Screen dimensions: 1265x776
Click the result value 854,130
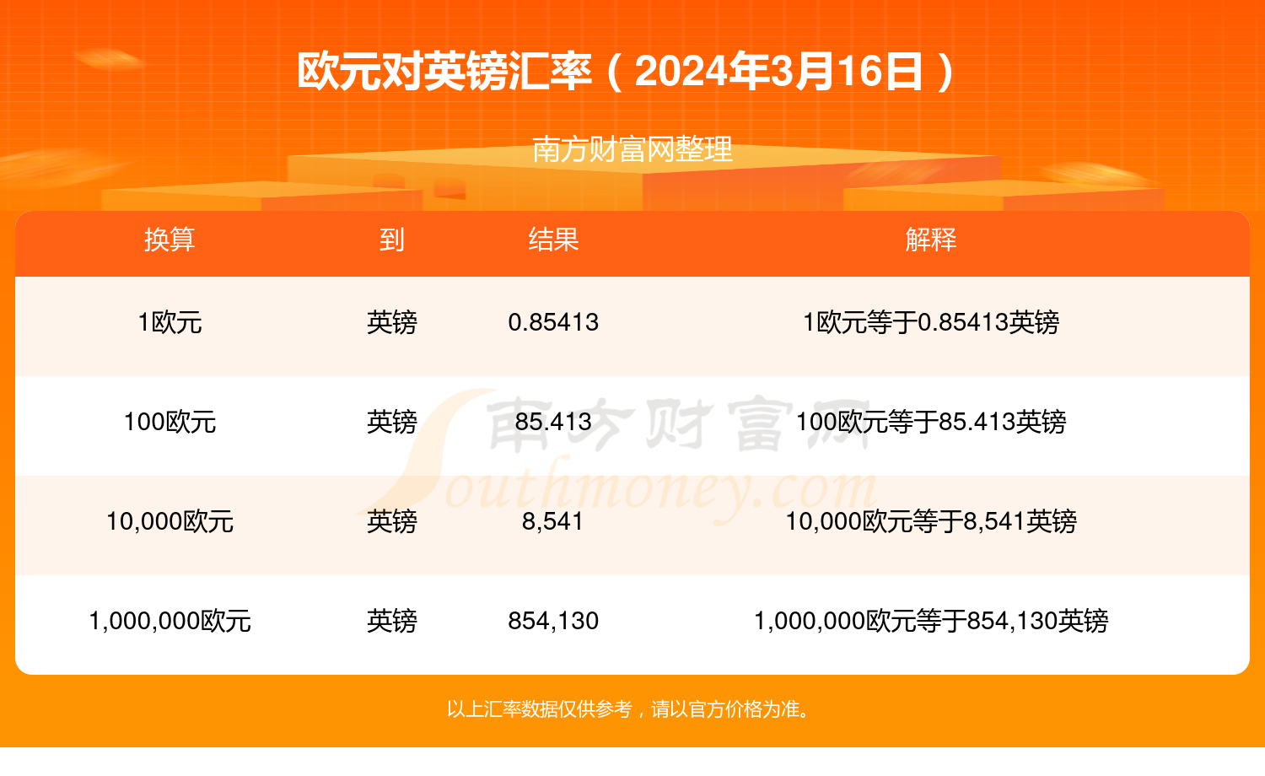[553, 621]
